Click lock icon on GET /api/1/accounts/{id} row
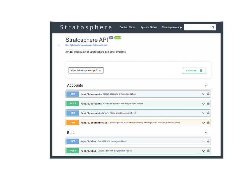This screenshot has height=187, width=250. point(208,113)
